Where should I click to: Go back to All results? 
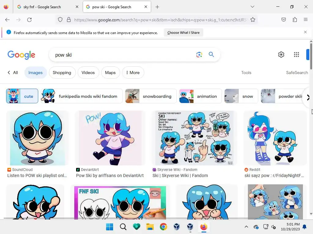coord(13,73)
